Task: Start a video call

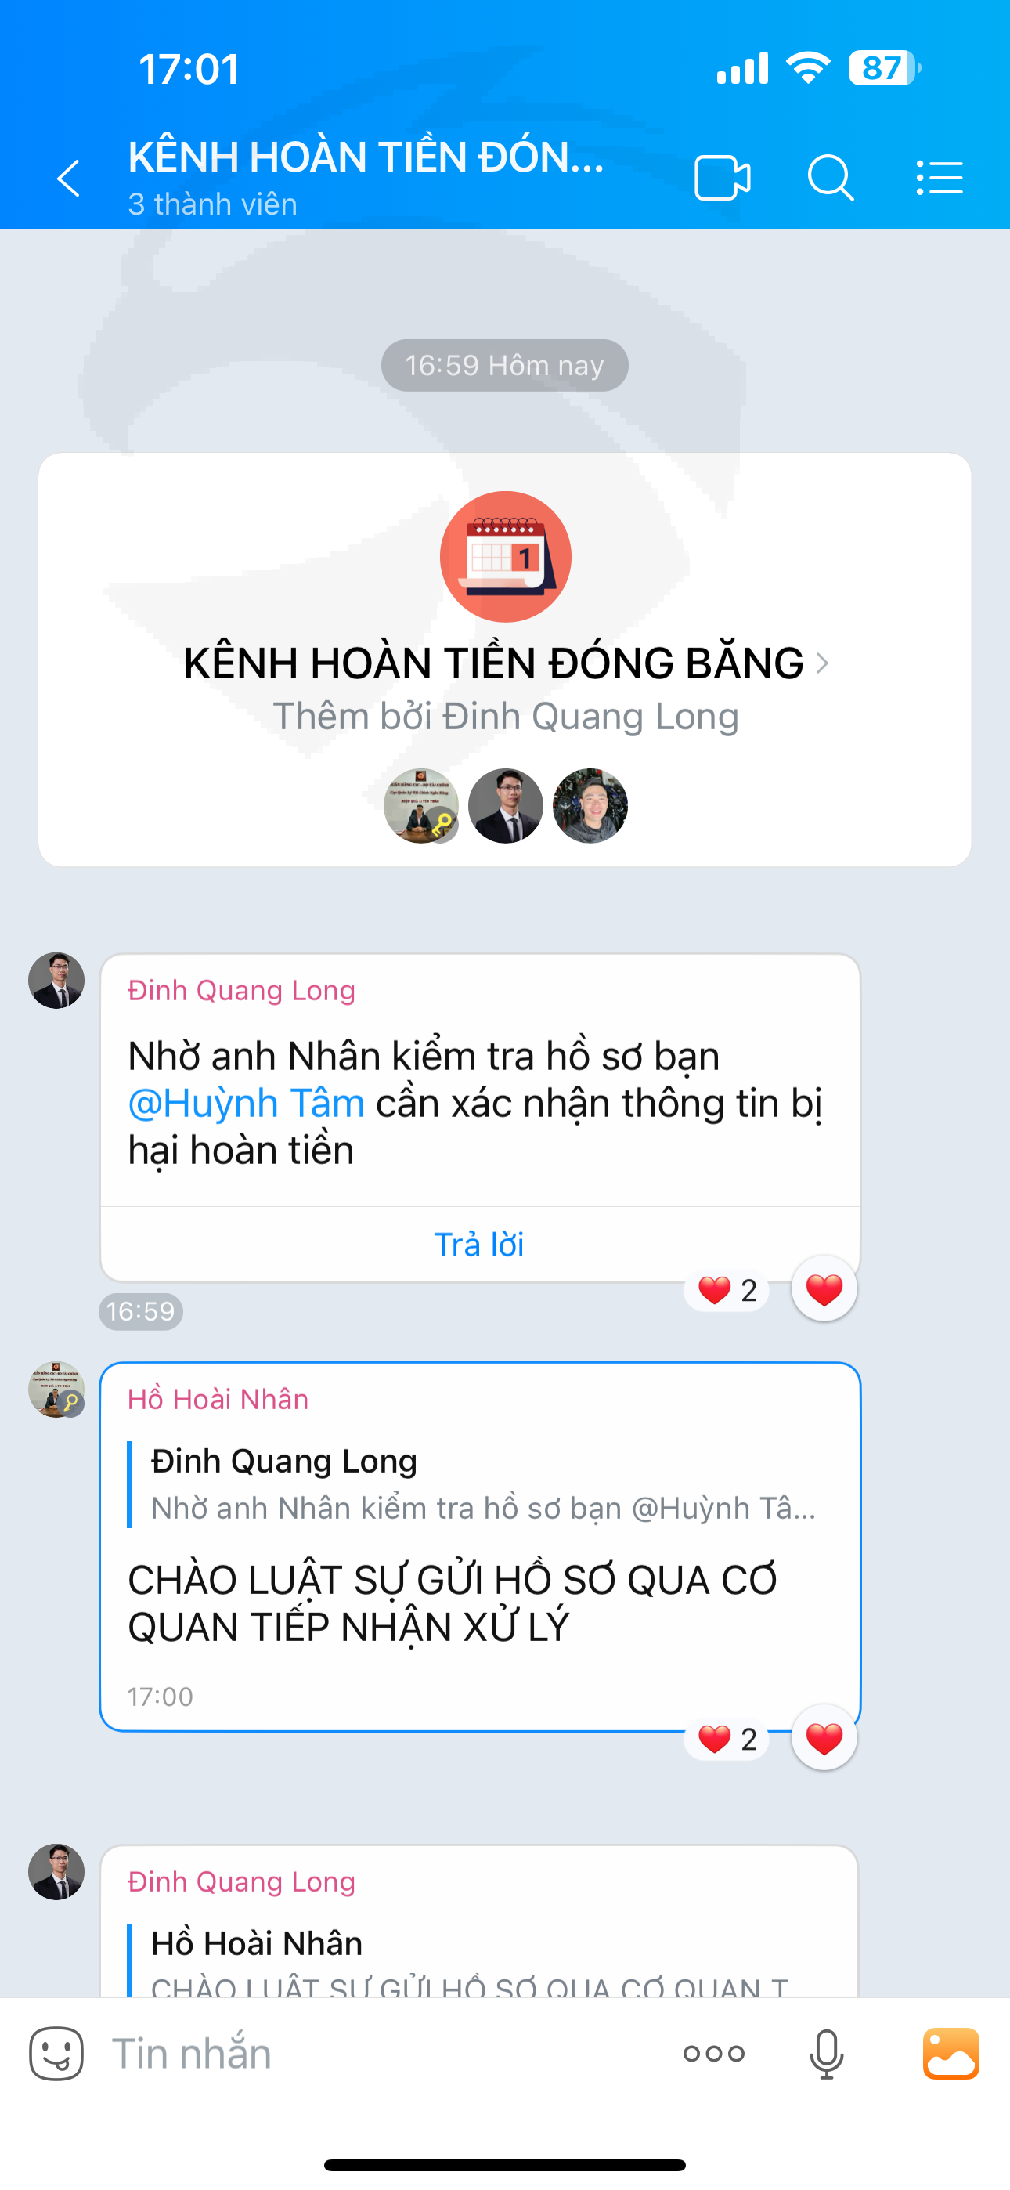Action: tap(723, 178)
